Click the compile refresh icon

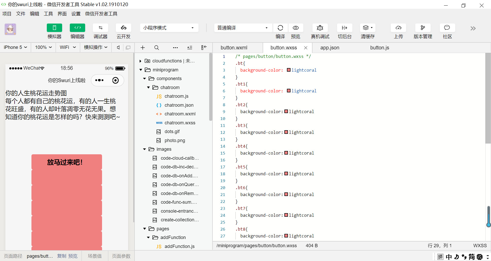pyautogui.click(x=280, y=28)
